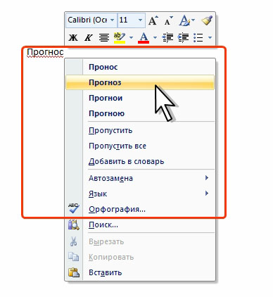This screenshot has width=273, height=297.
Task: Toggle italic formatting (К)
Action: pyautogui.click(x=89, y=37)
